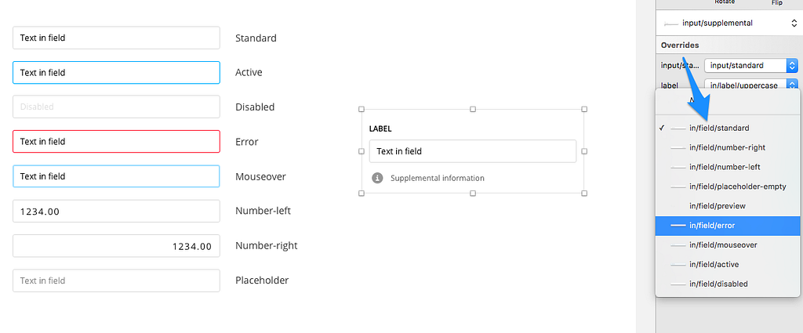Click the input/supplemental symbol preview icon
This screenshot has height=333, width=803.
coord(671,24)
